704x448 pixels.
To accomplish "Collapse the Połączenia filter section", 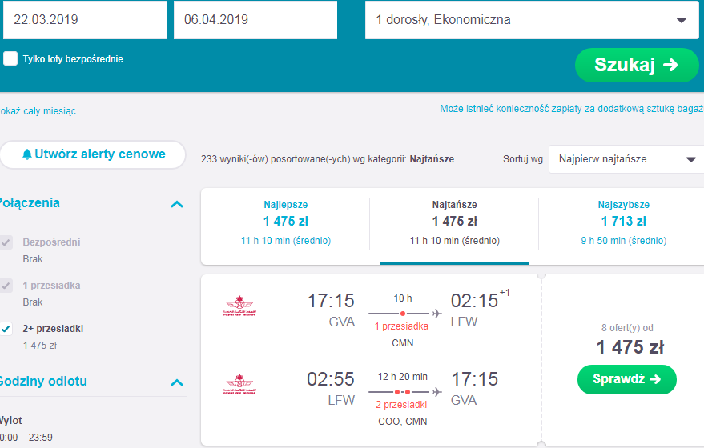I will 177,204.
